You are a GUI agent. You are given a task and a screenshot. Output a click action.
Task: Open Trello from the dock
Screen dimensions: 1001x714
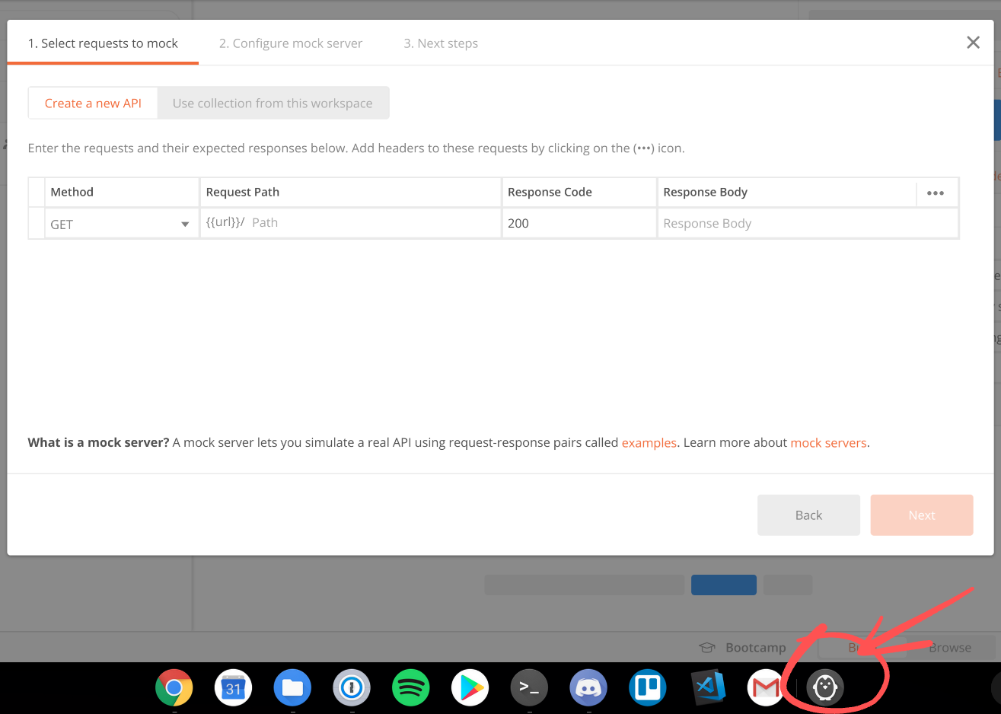tap(648, 687)
